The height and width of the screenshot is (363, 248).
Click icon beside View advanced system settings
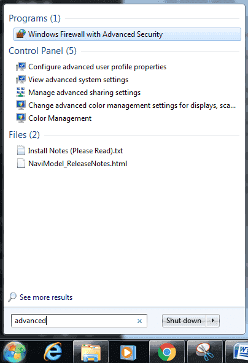(x=21, y=80)
